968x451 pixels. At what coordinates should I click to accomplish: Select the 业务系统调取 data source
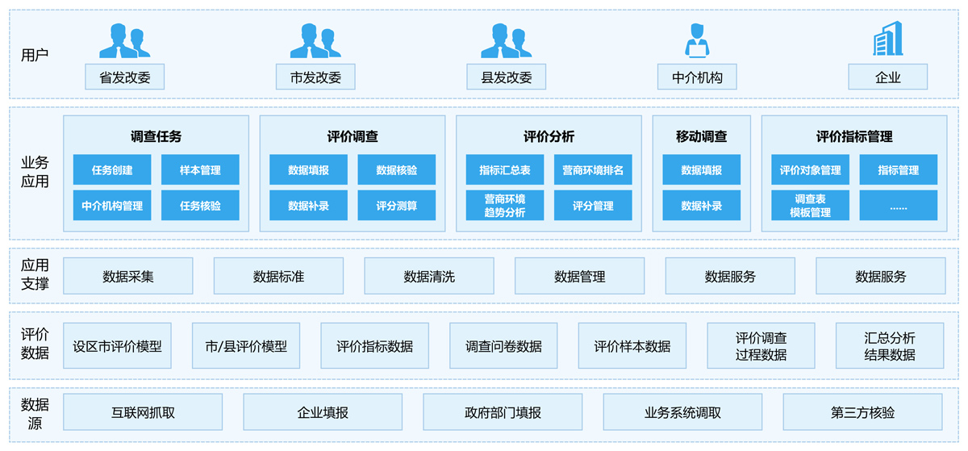(x=682, y=412)
